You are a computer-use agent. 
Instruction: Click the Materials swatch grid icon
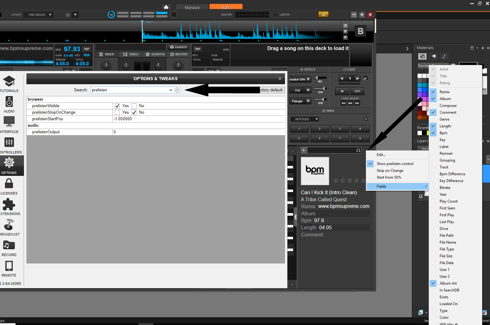click(422, 56)
